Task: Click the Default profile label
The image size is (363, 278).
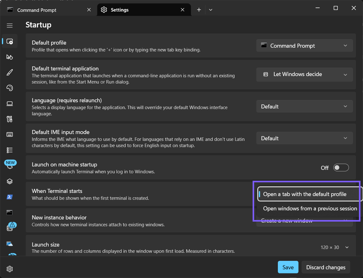Action: pyautogui.click(x=49, y=43)
